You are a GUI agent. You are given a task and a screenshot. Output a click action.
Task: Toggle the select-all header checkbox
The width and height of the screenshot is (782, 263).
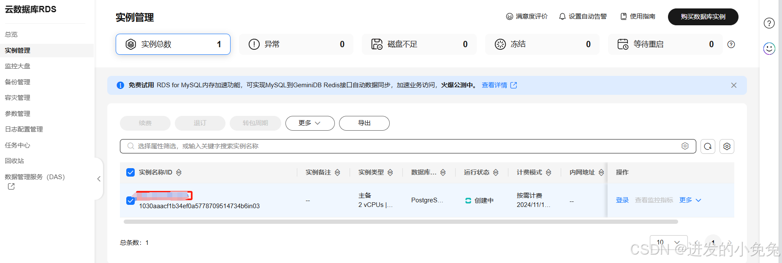pyautogui.click(x=130, y=172)
